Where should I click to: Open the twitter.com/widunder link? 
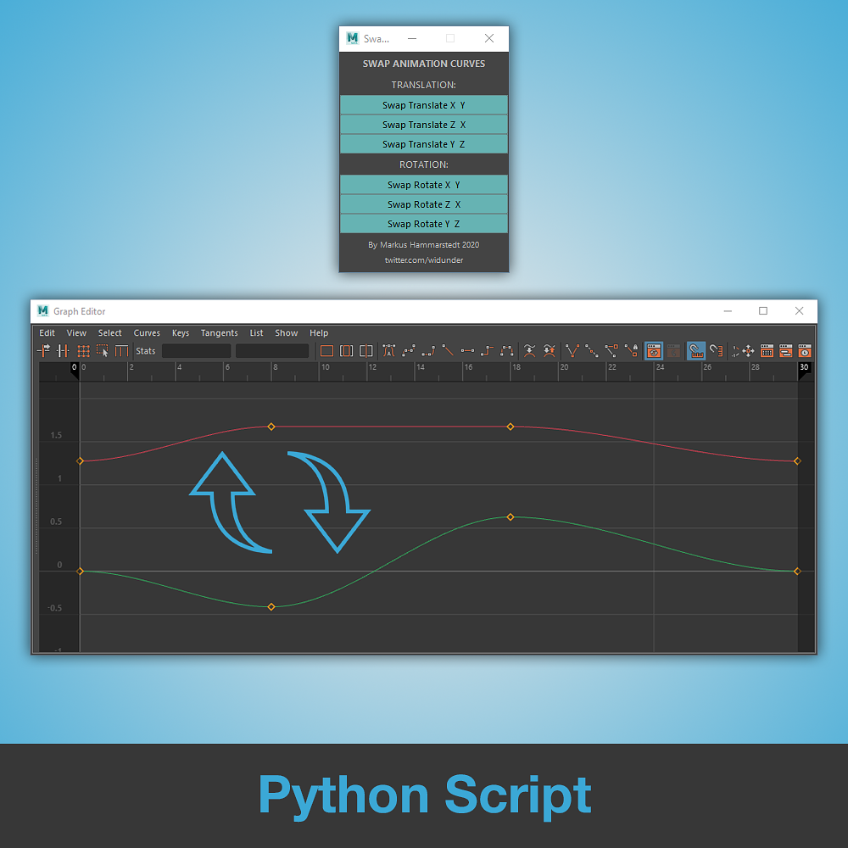coord(423,260)
